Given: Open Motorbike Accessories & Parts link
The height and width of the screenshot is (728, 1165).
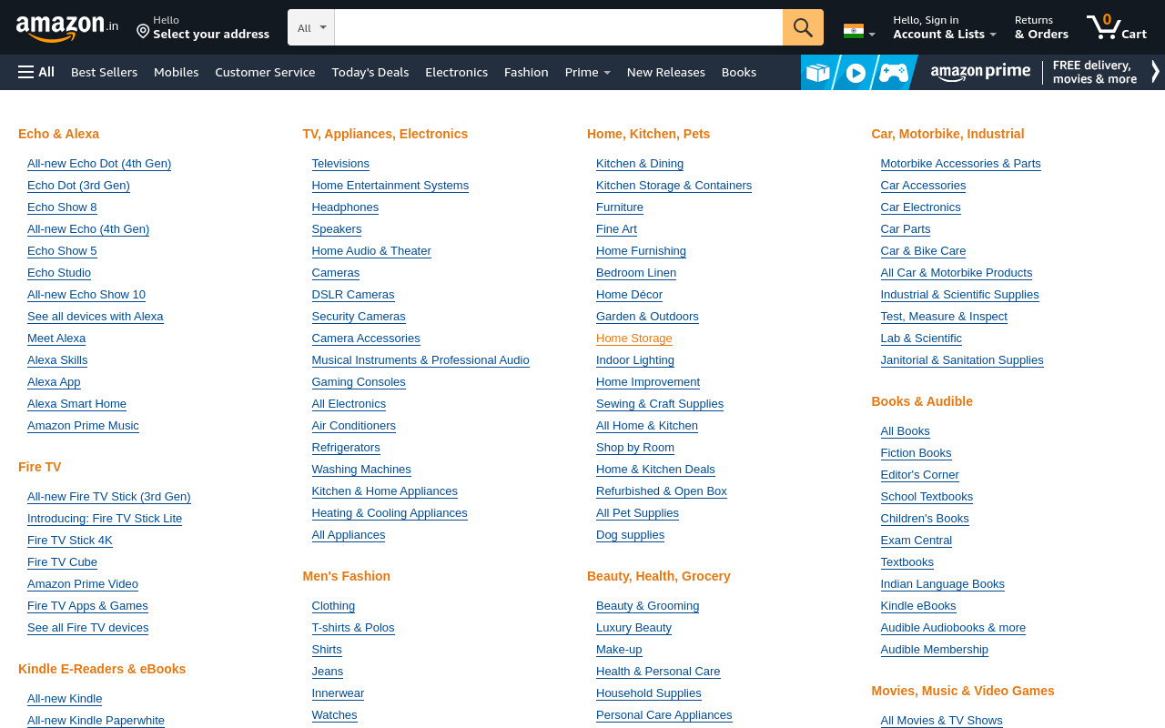Looking at the screenshot, I should 960,164.
